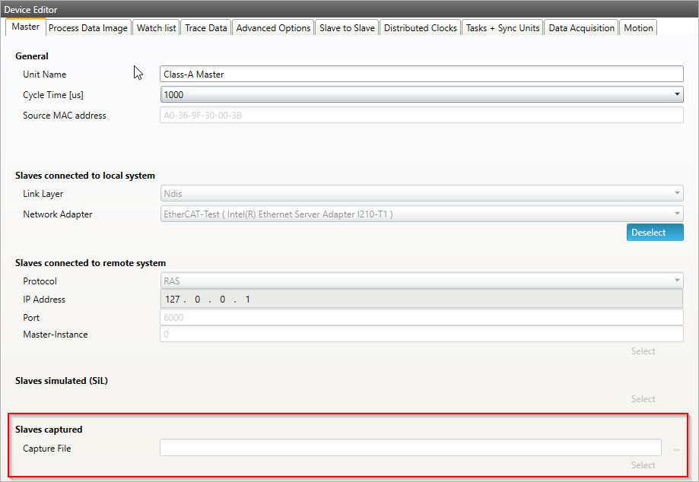Select the Trace Data tab

[x=206, y=28]
